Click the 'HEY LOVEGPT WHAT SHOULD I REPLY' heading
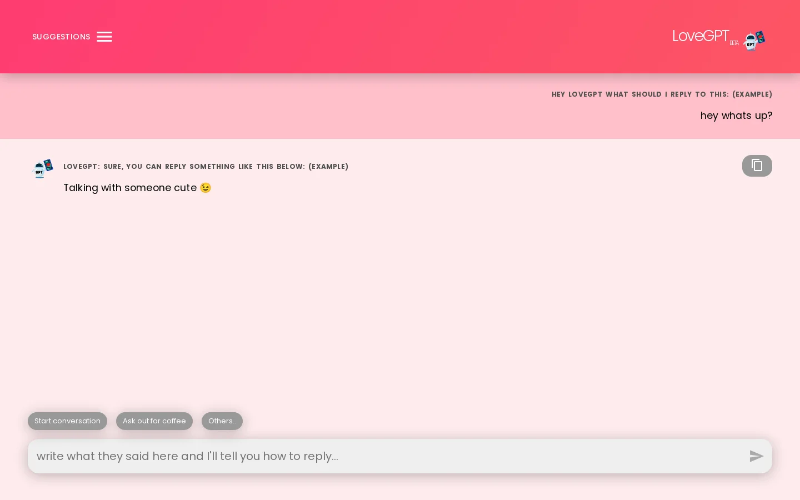This screenshot has width=800, height=500. [x=662, y=94]
